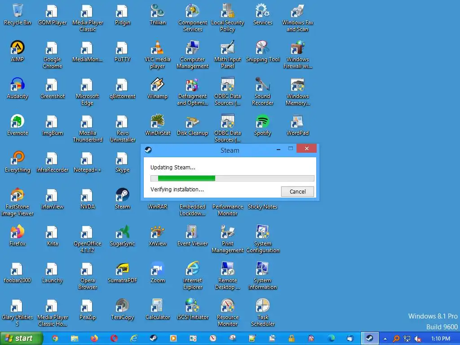This screenshot has width=460, height=345.
Task: Open Microsoft Edge from the taskbar
Action: click(x=331, y=339)
